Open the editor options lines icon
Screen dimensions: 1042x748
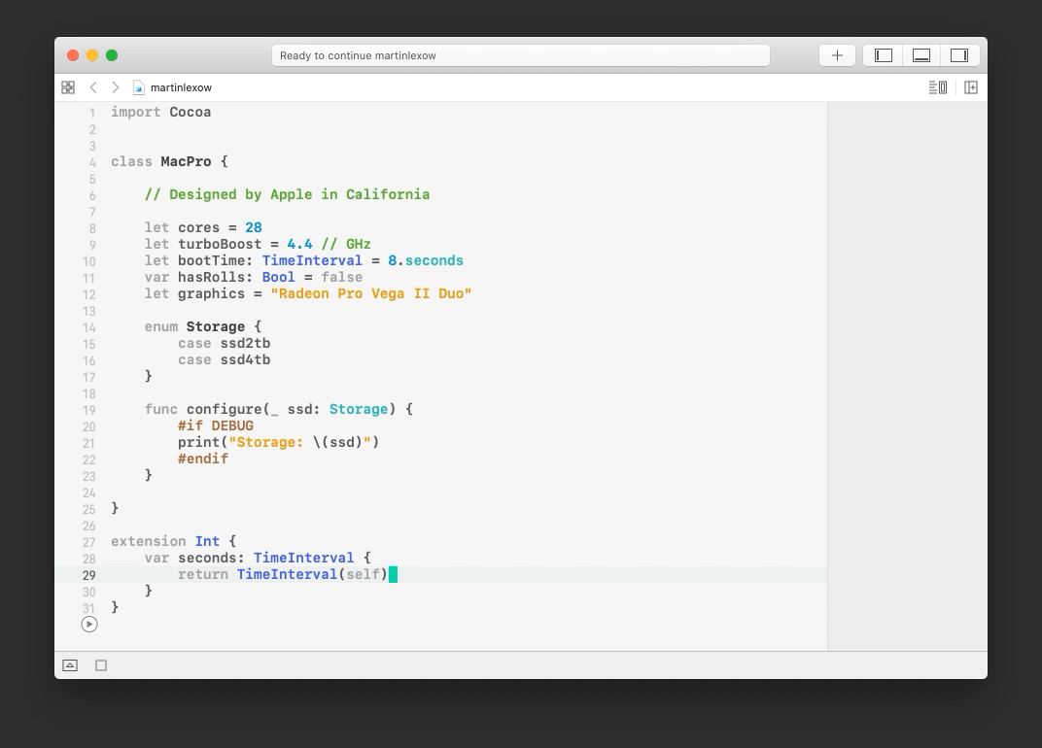pos(938,87)
